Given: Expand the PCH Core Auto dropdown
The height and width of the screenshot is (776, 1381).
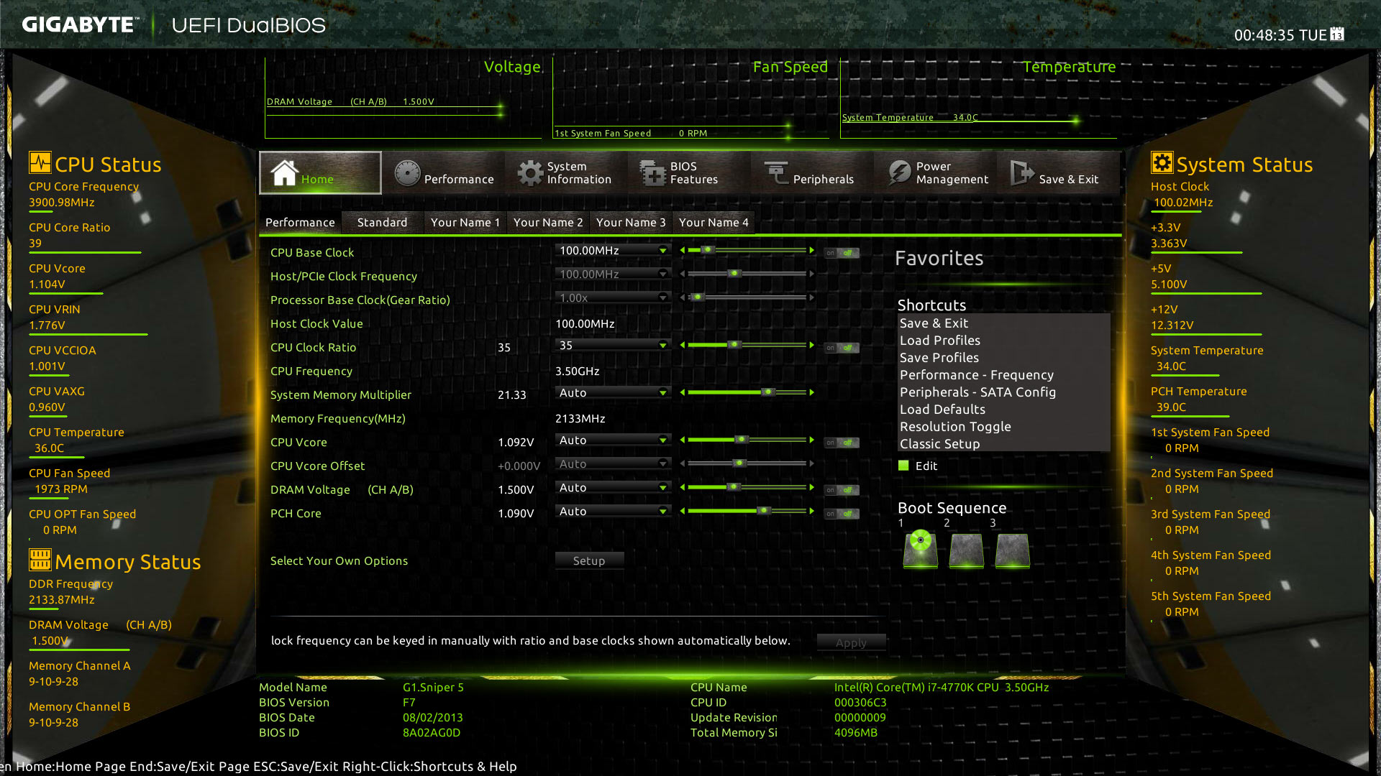Looking at the screenshot, I should (613, 512).
